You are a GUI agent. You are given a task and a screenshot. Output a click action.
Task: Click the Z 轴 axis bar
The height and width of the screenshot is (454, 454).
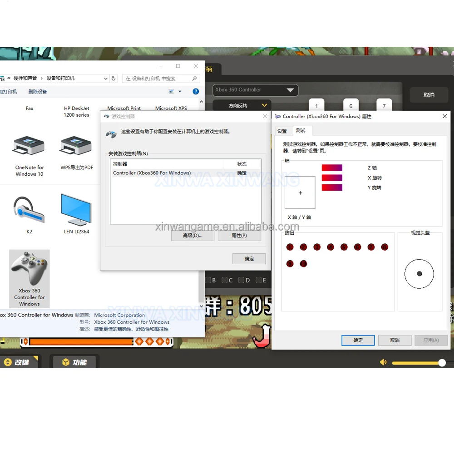pyautogui.click(x=332, y=168)
